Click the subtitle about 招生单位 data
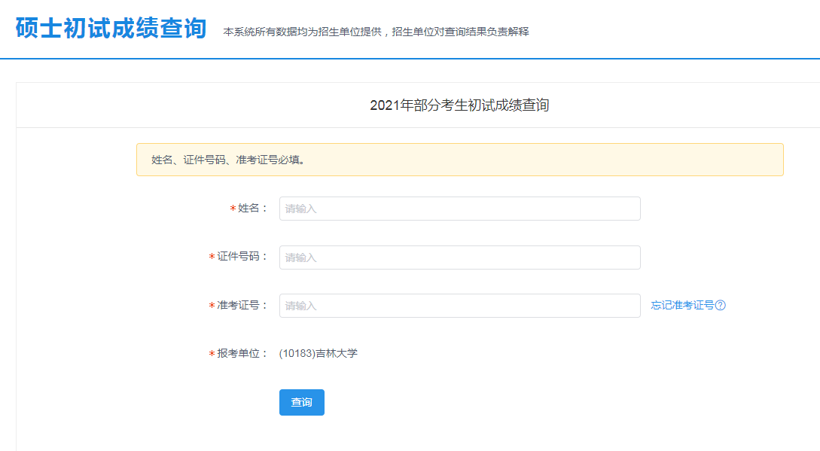Image resolution: width=820 pixels, height=451 pixels. click(376, 32)
